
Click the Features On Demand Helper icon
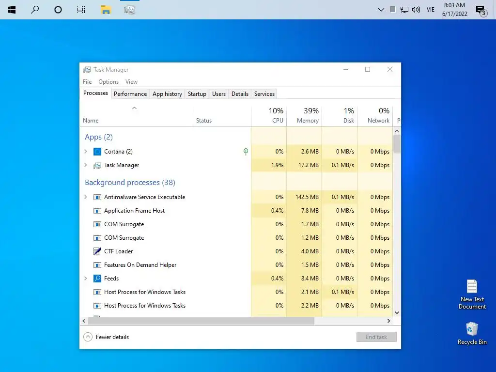pos(97,265)
